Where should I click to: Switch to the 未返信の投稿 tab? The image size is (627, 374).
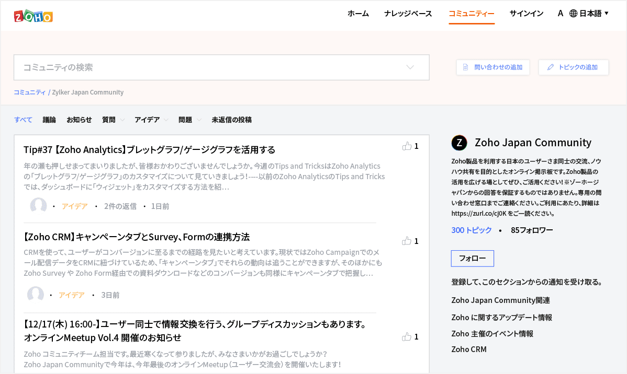[x=231, y=120]
